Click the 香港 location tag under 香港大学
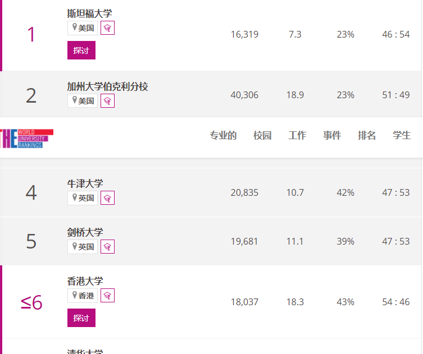423x354 pixels. (83, 296)
